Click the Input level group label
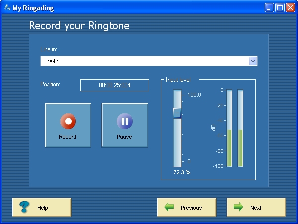The width and height of the screenshot is (298, 224). (178, 80)
